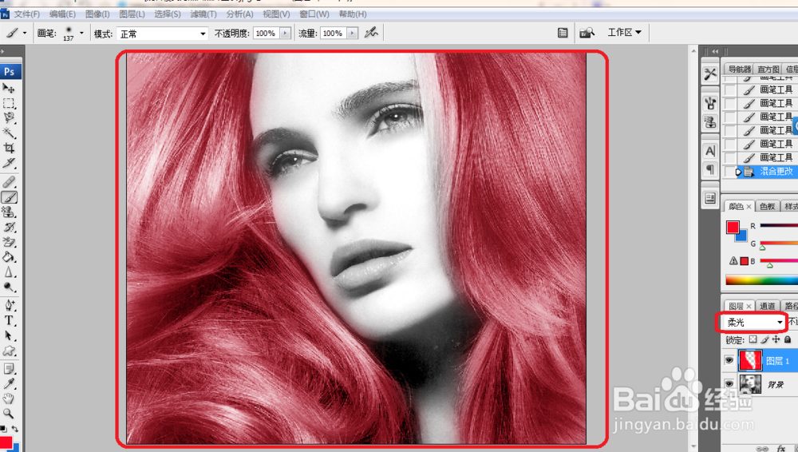
Task: Collapse the panel dock double arrows
Action: pos(715,51)
